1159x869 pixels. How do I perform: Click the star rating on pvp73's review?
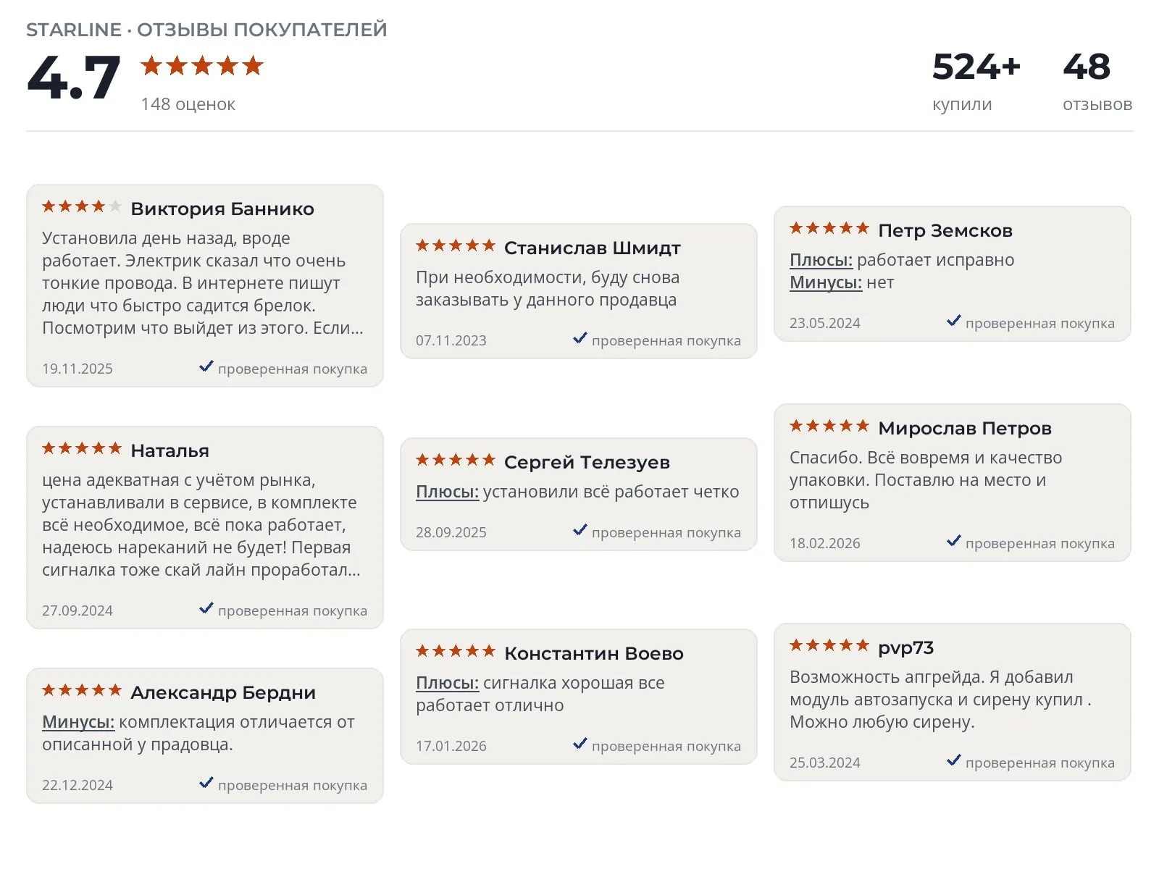829,645
